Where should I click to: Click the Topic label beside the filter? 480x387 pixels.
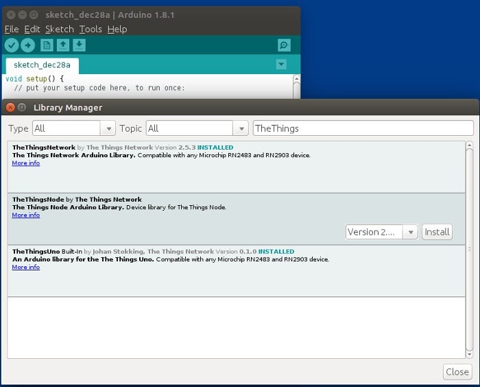coord(131,128)
